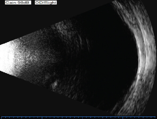The height and width of the screenshot is (119, 157).
Task: Click the blue measurement ruler scale
Action: pos(78,117)
